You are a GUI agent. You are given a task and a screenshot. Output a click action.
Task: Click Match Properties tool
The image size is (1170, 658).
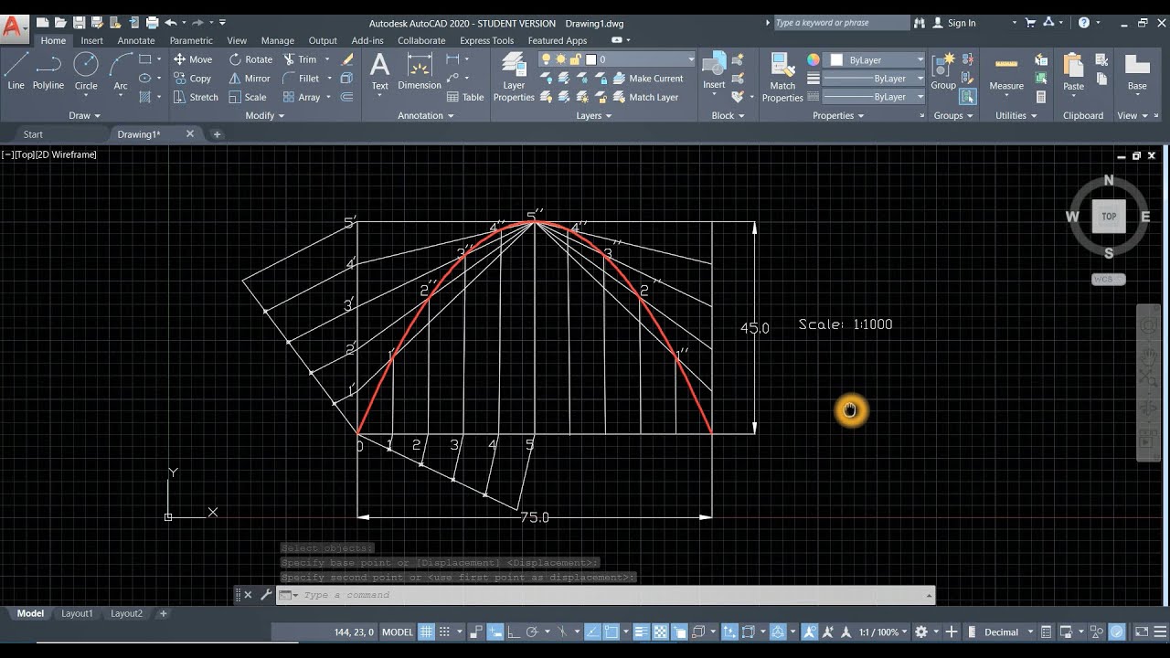[782, 77]
